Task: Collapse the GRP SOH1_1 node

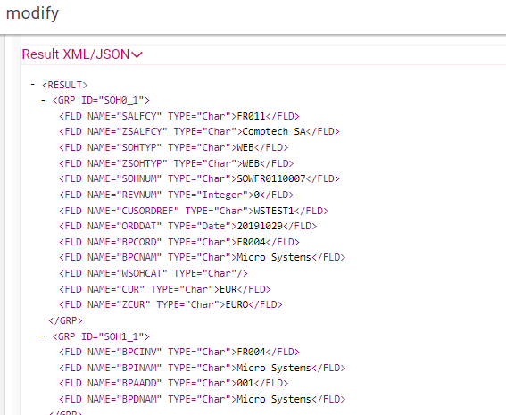Action: point(43,336)
